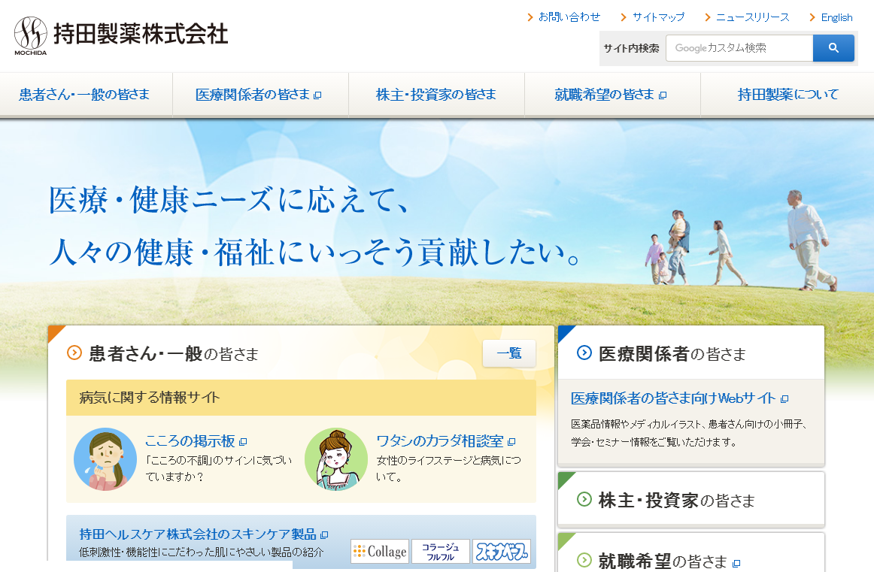
Task: Open 患者さん・一般の皆さま panel heading
Action: 174,354
